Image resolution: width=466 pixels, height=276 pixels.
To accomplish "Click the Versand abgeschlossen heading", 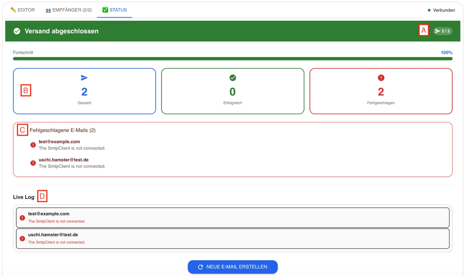I will coord(61,31).
